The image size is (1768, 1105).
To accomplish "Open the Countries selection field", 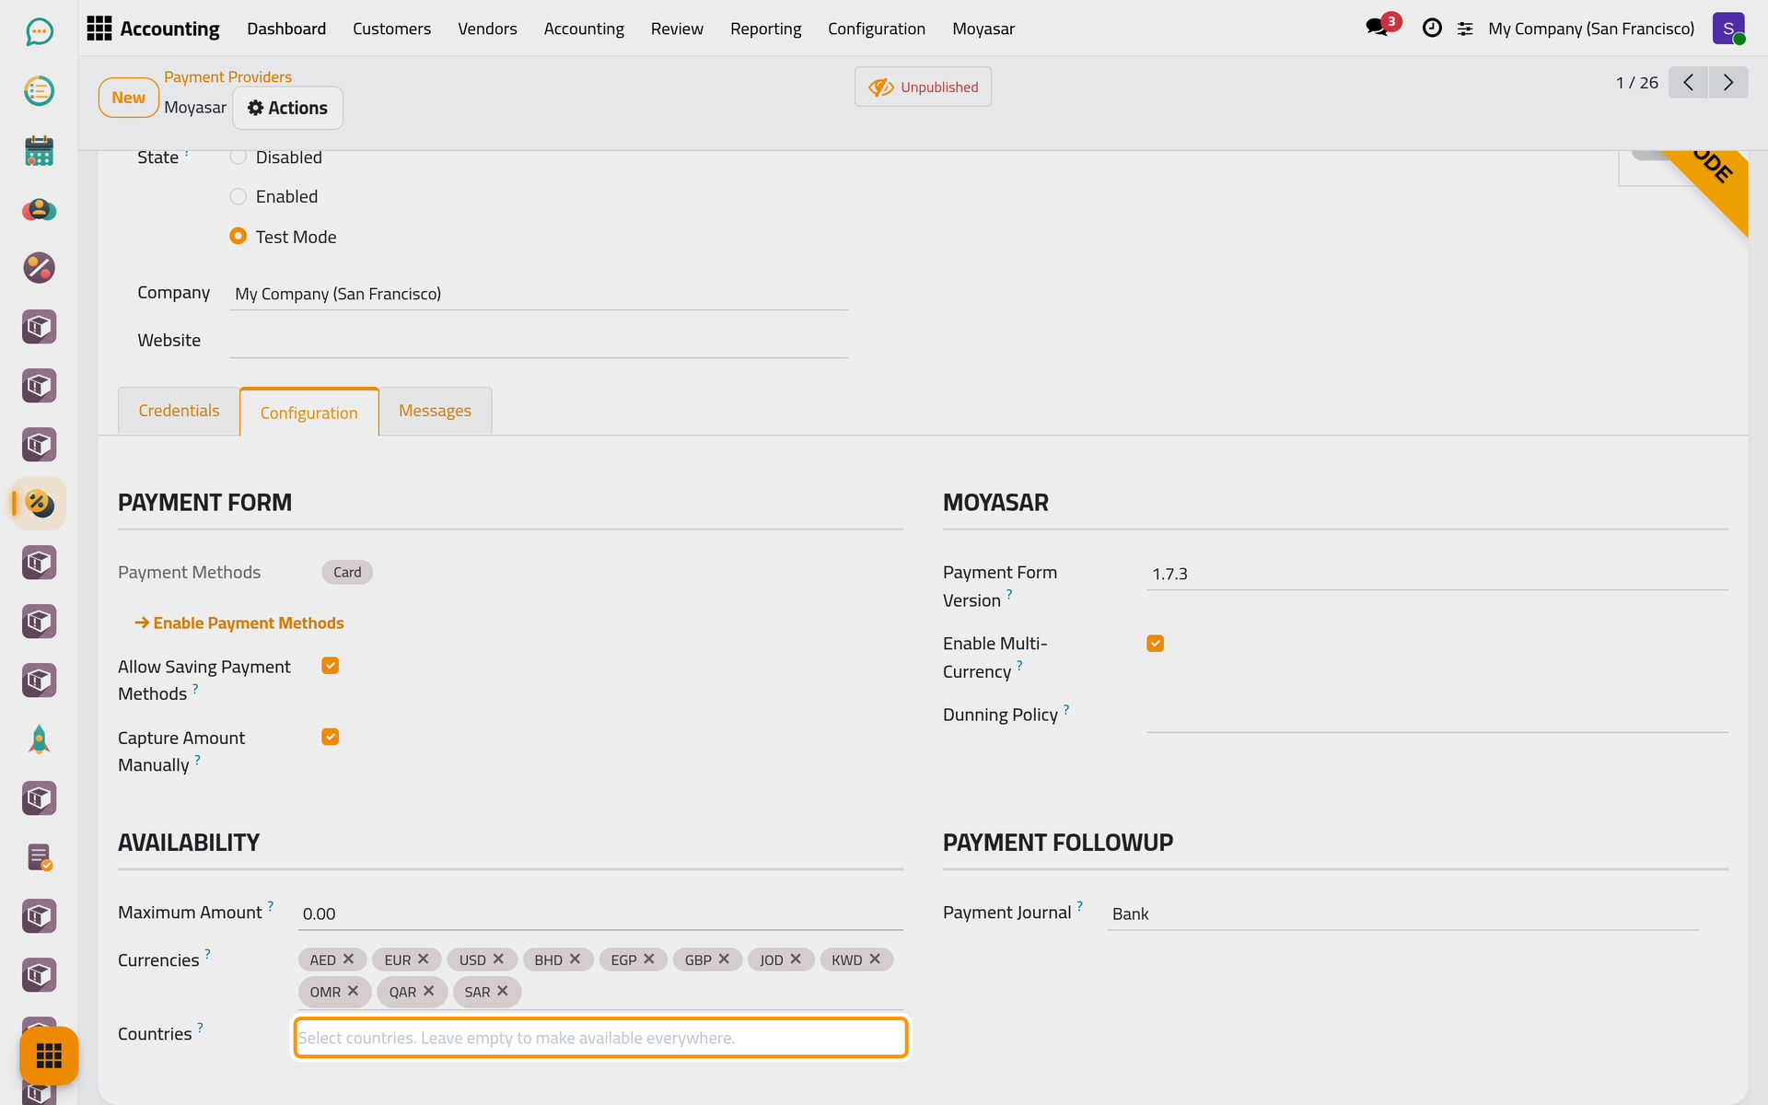I will [x=600, y=1038].
